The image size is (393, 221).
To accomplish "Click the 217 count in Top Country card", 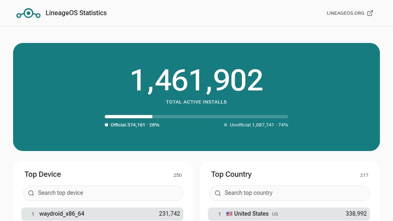I will coord(364,175).
